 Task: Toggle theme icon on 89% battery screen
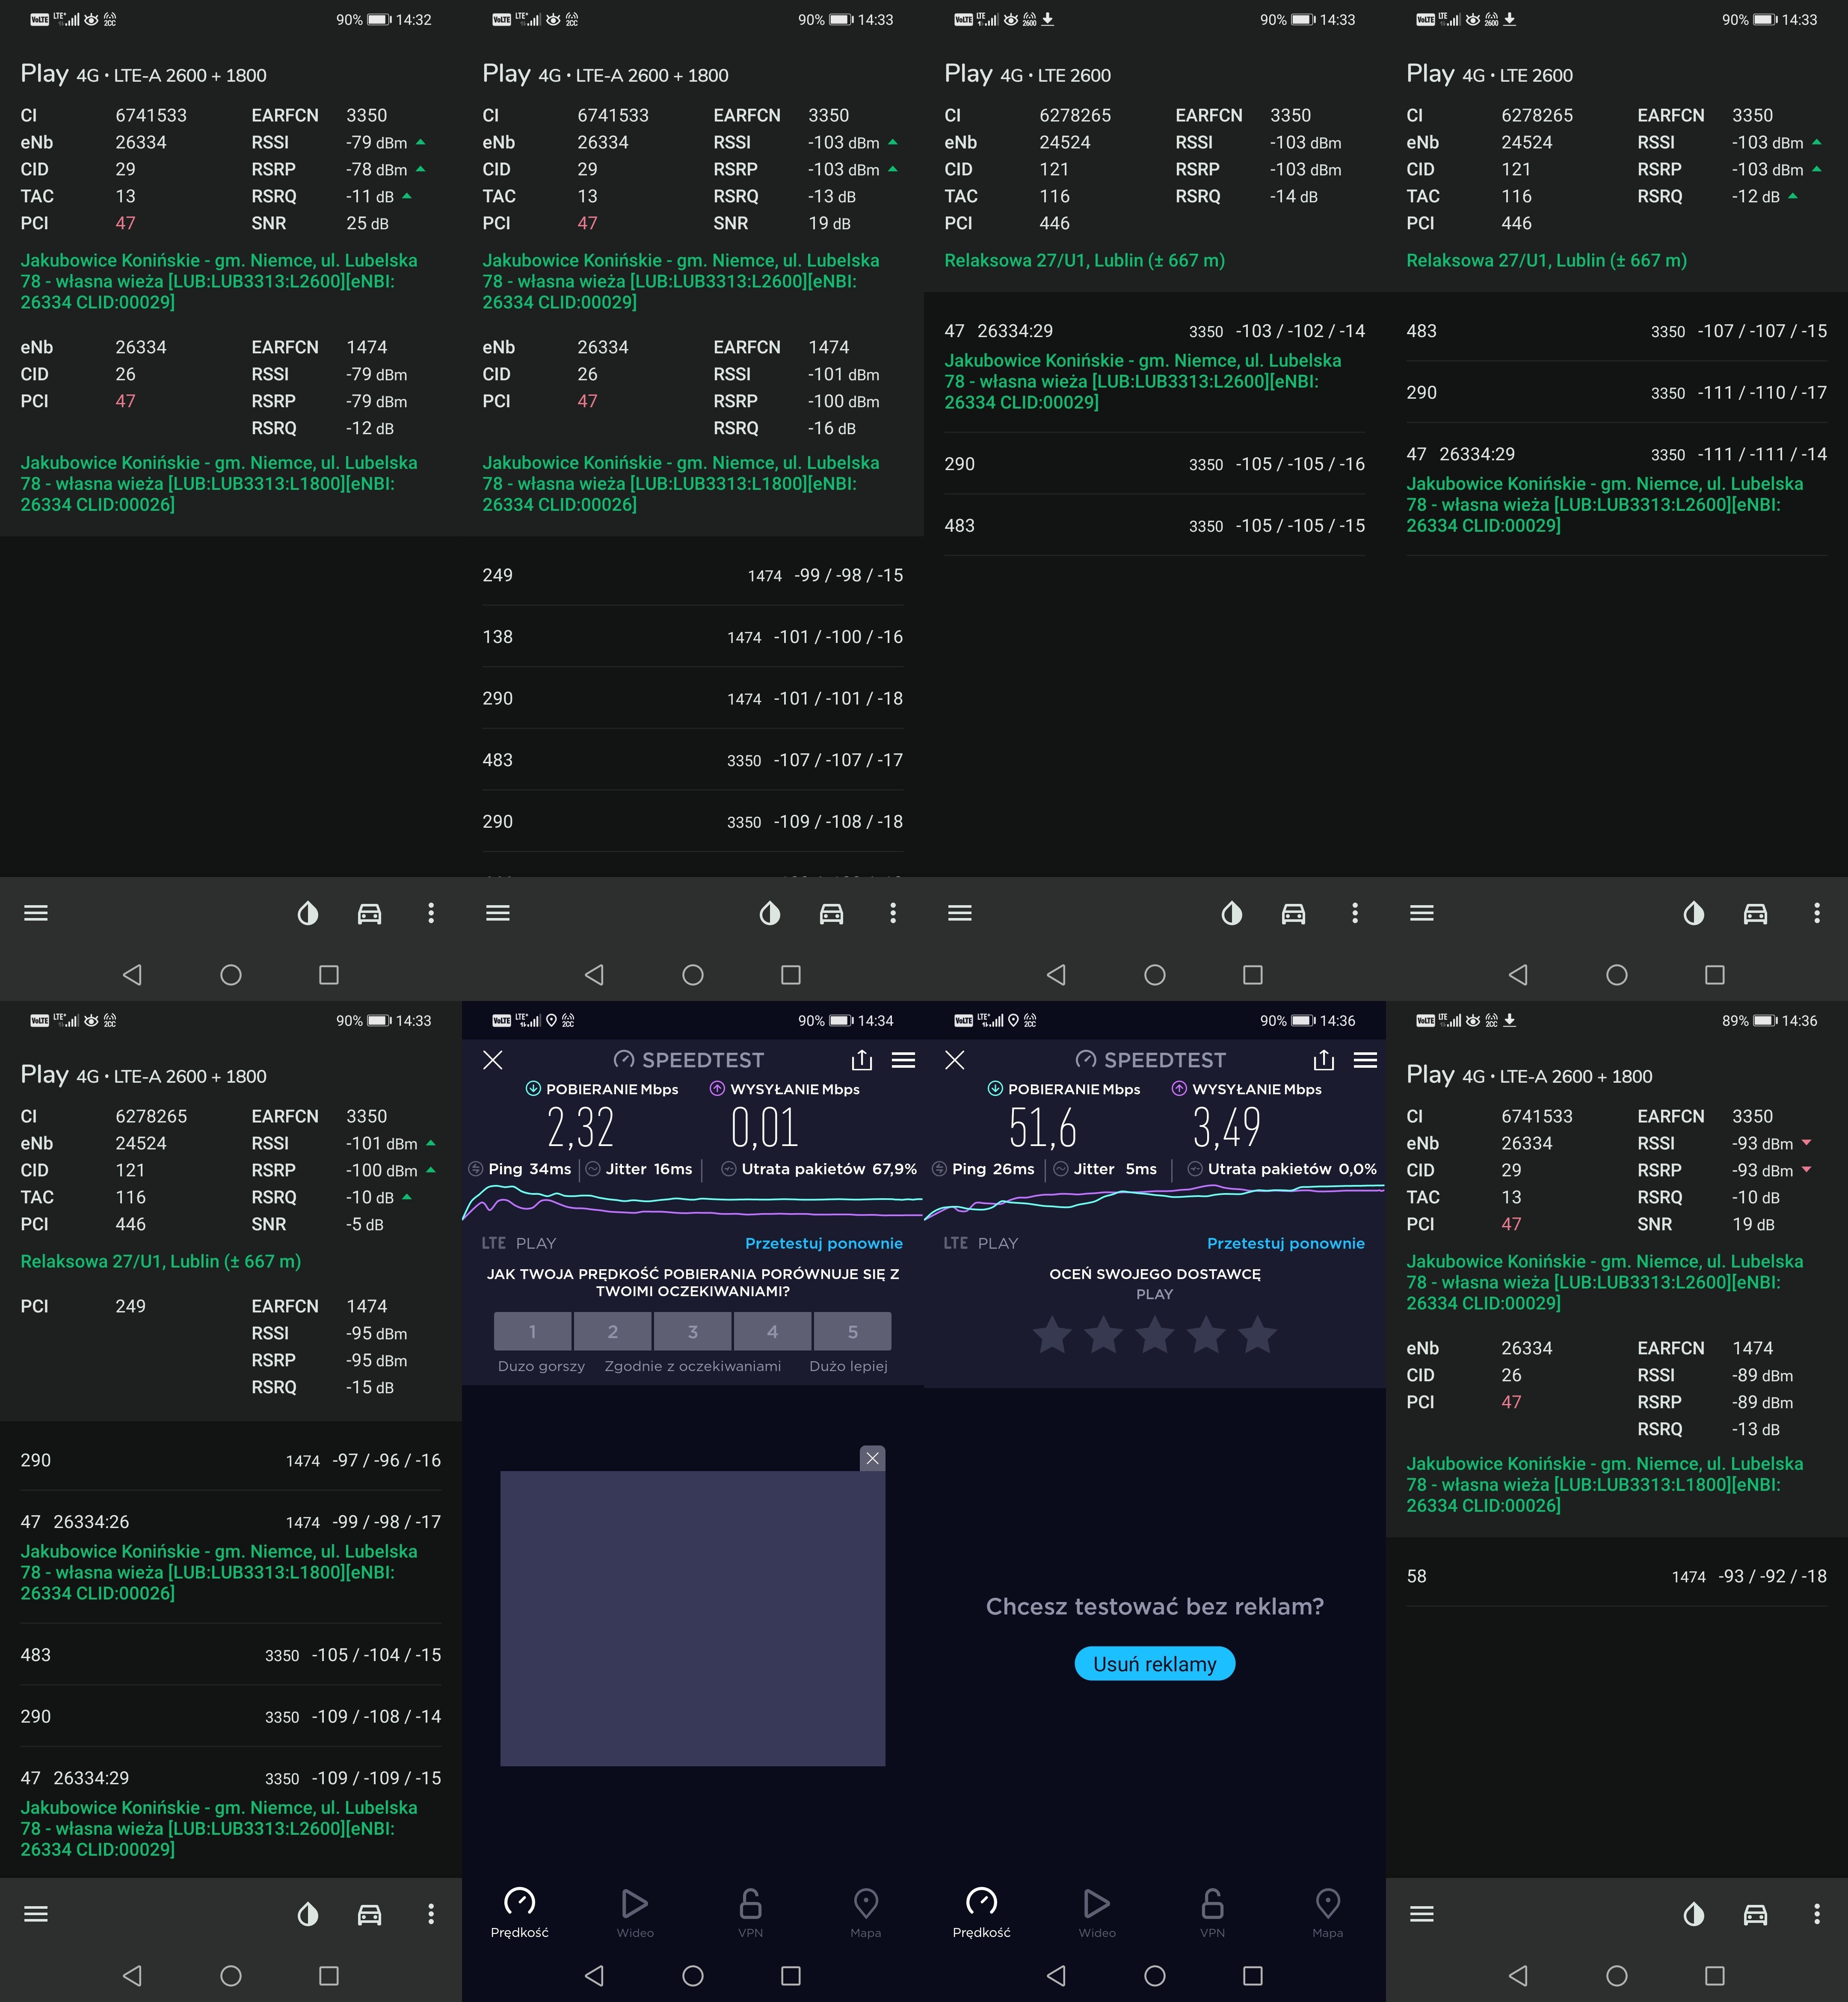[1694, 1914]
